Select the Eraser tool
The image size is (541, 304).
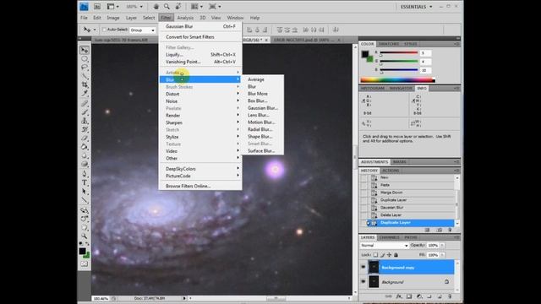(x=85, y=138)
